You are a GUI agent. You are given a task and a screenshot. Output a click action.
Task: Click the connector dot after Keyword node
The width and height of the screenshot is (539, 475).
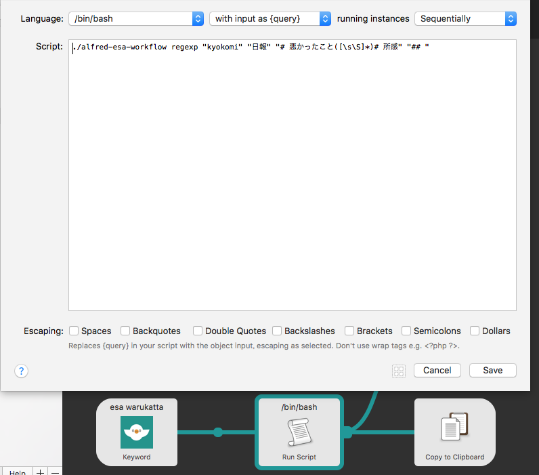coord(218,432)
